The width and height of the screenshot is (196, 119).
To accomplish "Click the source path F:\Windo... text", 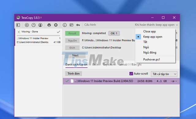I will pos(108,40).
